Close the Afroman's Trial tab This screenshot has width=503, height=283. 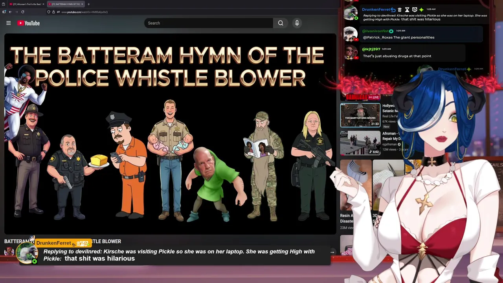pyautogui.click(x=43, y=4)
